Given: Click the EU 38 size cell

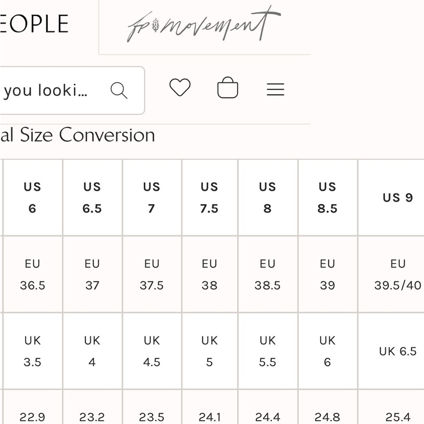Looking at the screenshot, I should pos(210,274).
